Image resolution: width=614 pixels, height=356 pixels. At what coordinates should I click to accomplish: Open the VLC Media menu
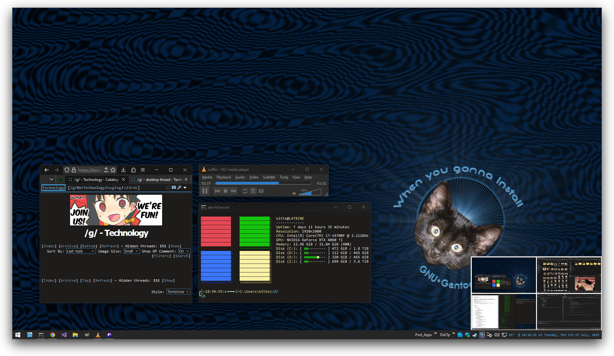pos(207,177)
